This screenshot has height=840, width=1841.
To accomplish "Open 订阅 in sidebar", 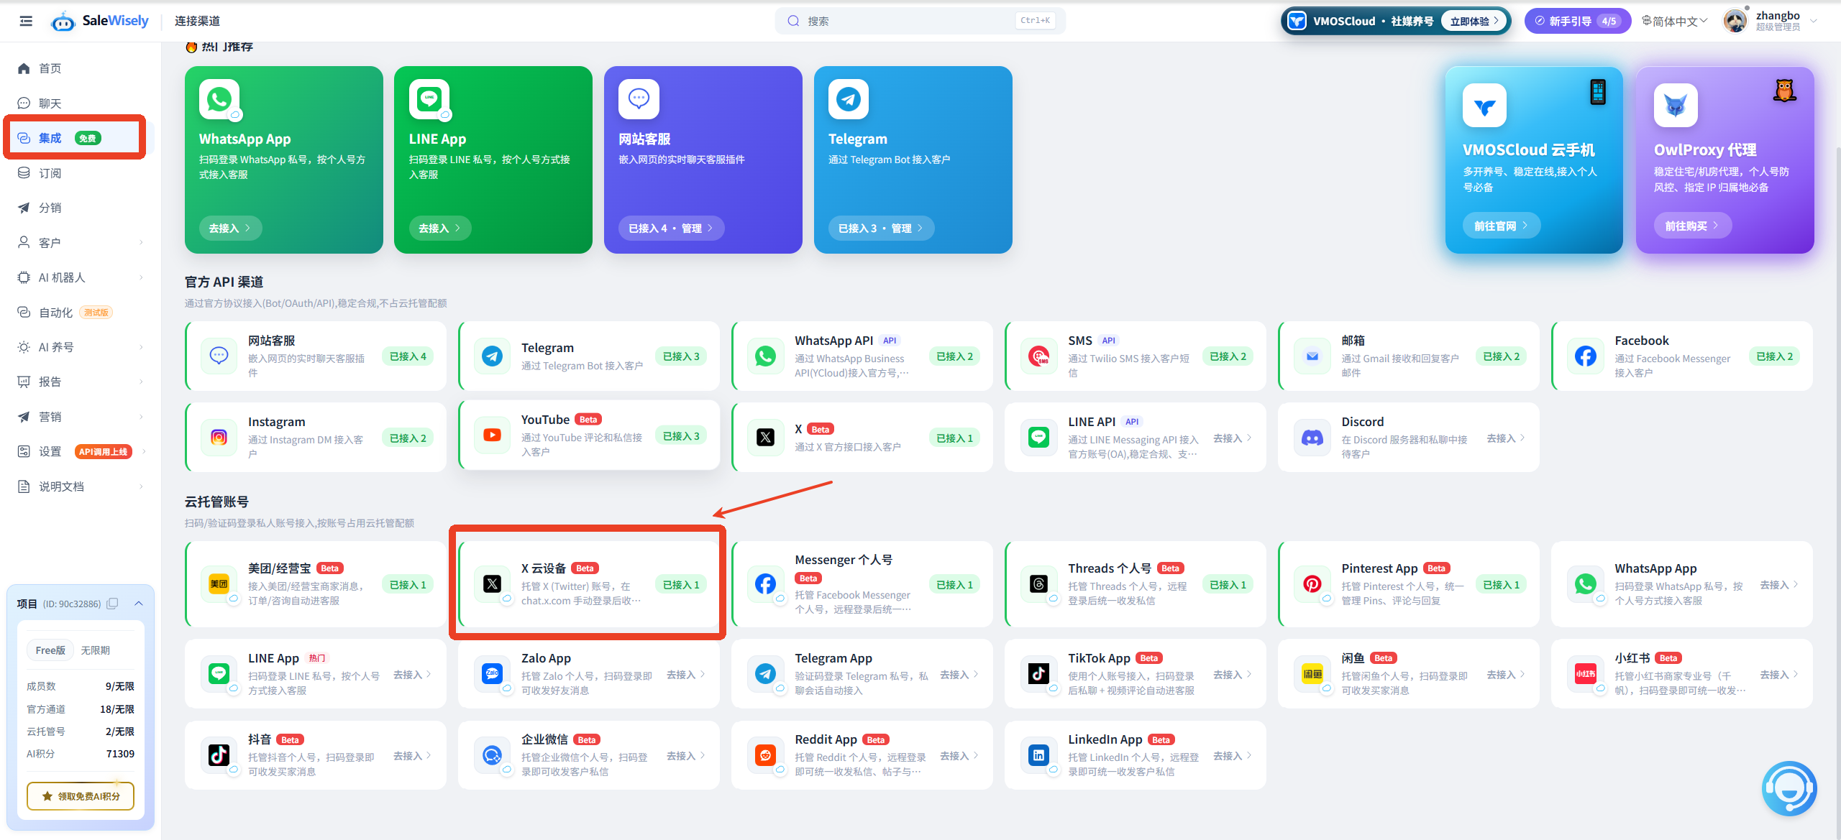I will click(x=79, y=173).
